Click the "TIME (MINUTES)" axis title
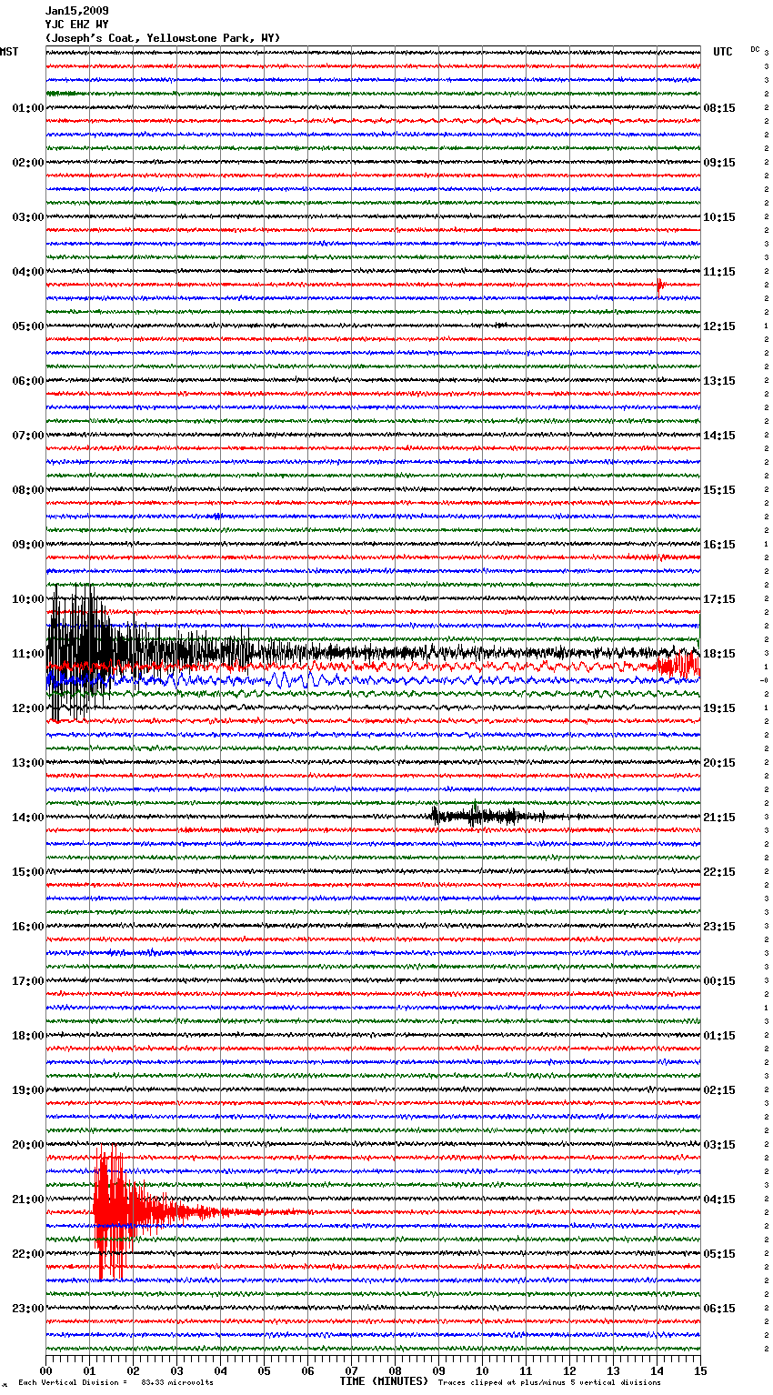 coord(384,1381)
